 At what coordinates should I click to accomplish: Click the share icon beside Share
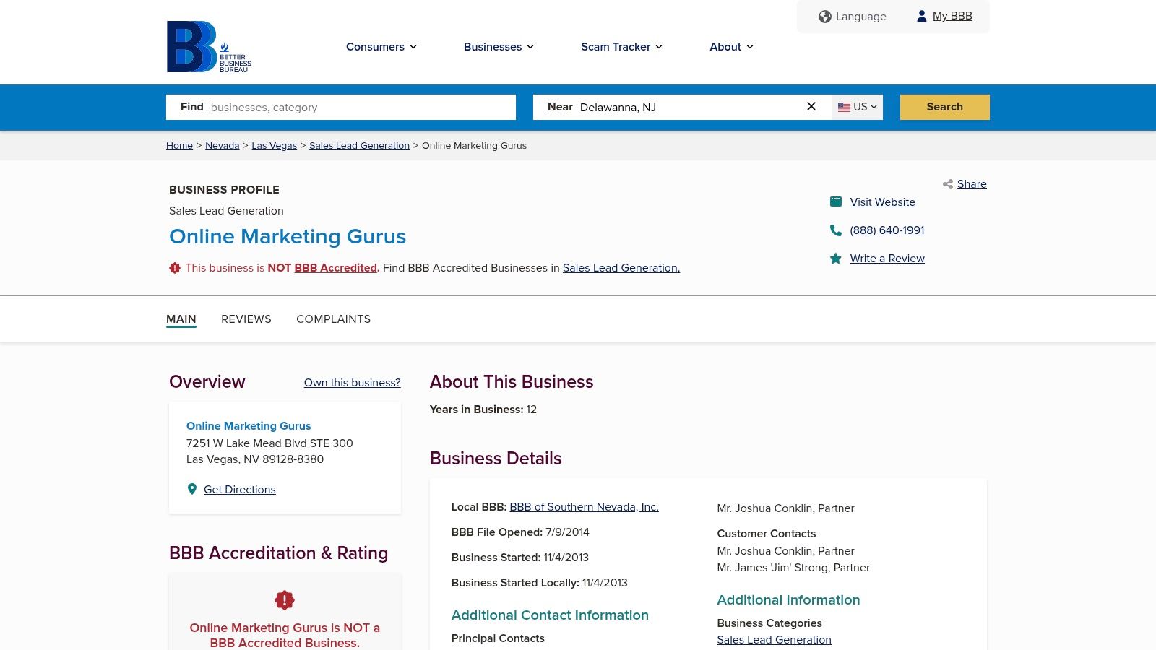coord(947,184)
